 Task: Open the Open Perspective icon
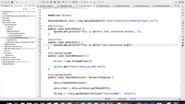click(x=176, y=2)
